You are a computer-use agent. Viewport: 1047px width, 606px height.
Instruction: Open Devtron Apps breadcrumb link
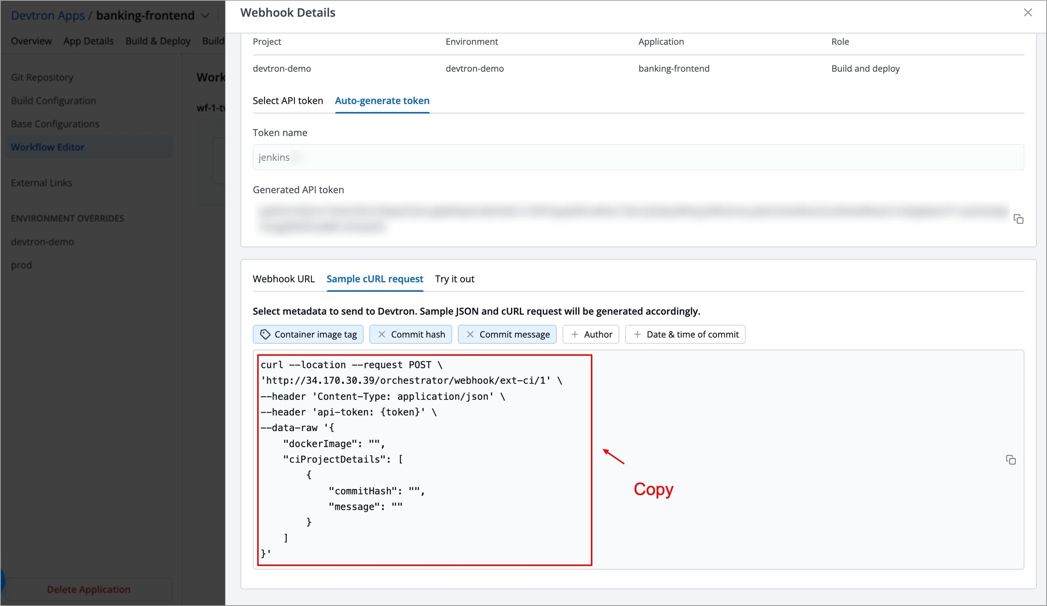pyautogui.click(x=48, y=16)
